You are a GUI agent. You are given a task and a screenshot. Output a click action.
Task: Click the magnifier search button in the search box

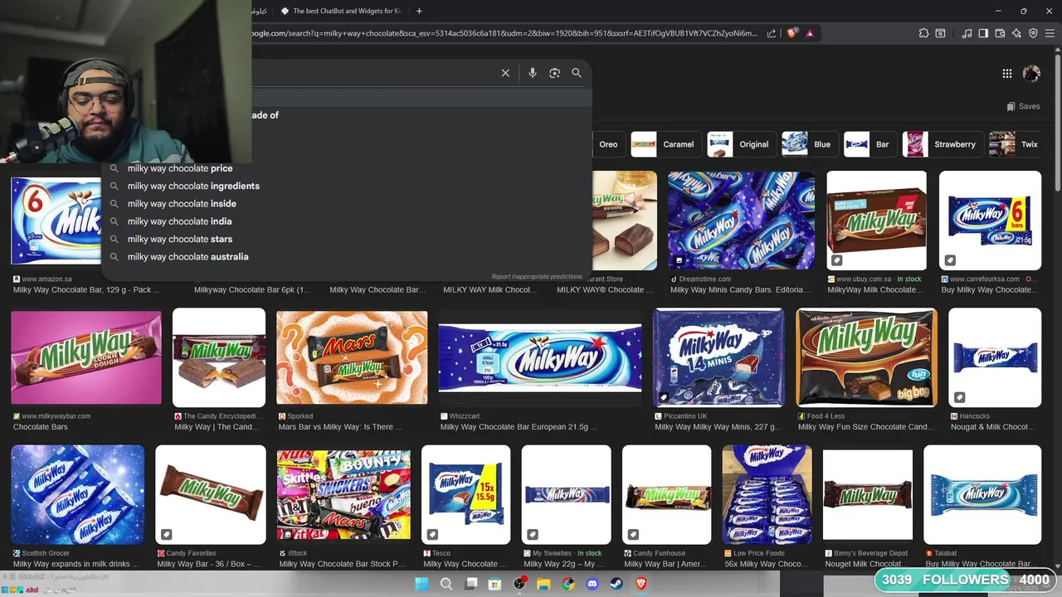coord(577,73)
